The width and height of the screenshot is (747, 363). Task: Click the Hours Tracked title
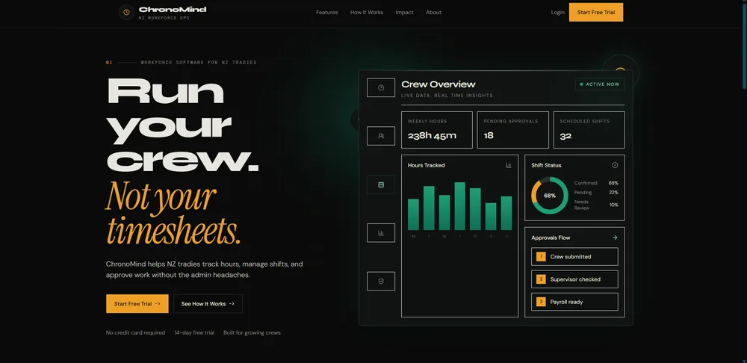coord(427,165)
